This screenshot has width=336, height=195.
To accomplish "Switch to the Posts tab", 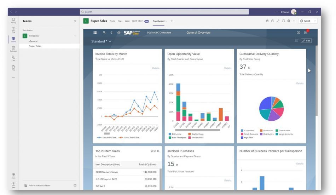I will [x=112, y=21].
